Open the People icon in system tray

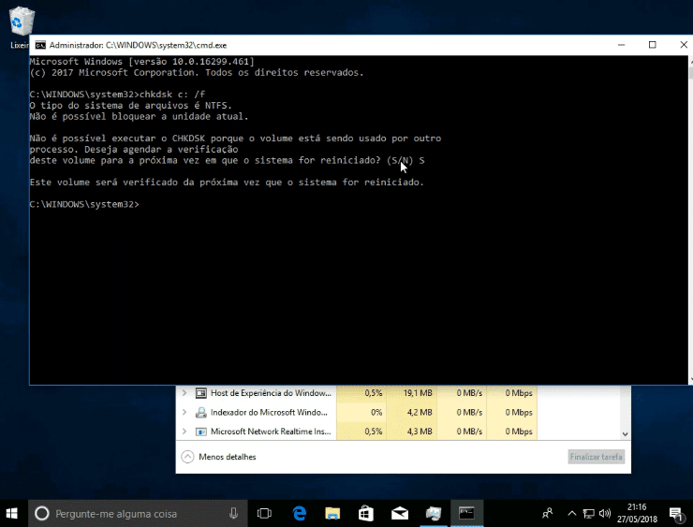click(547, 513)
